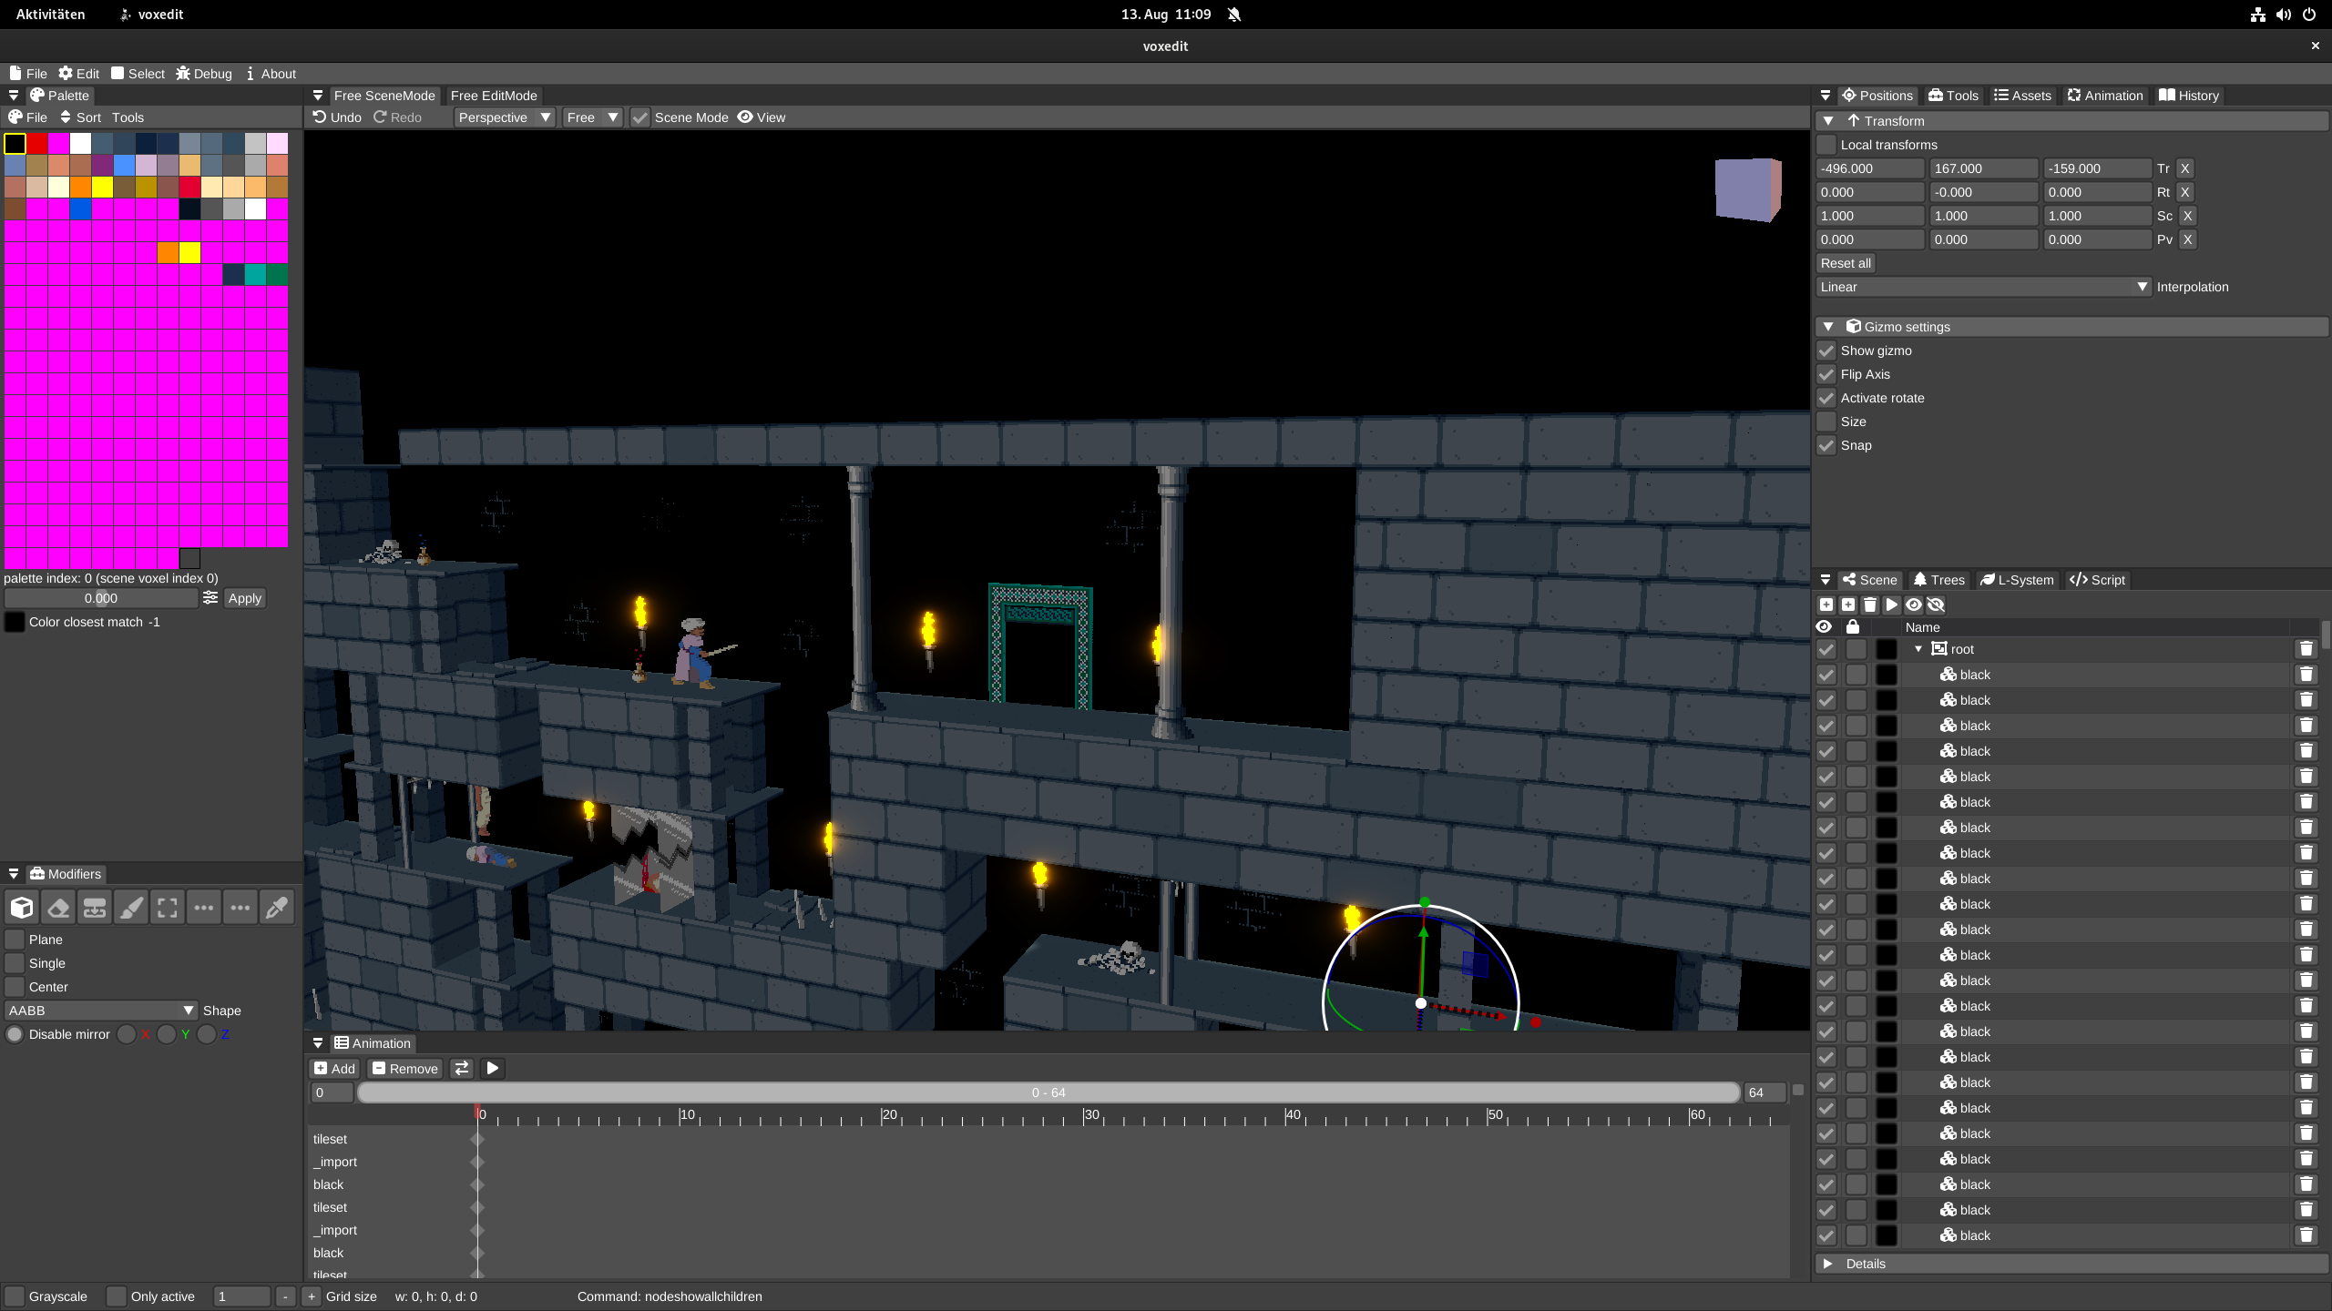Toggle the gizmo Snap checkbox
Image resolution: width=2332 pixels, height=1311 pixels.
click(1826, 445)
